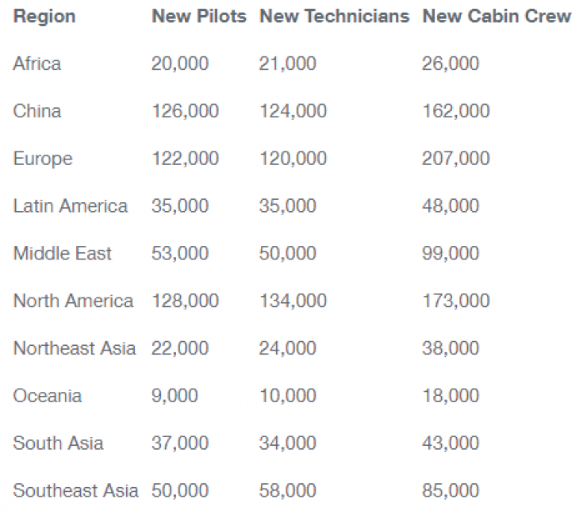The width and height of the screenshot is (587, 522).
Task: Click the Middle East region cell
Action: coord(62,254)
